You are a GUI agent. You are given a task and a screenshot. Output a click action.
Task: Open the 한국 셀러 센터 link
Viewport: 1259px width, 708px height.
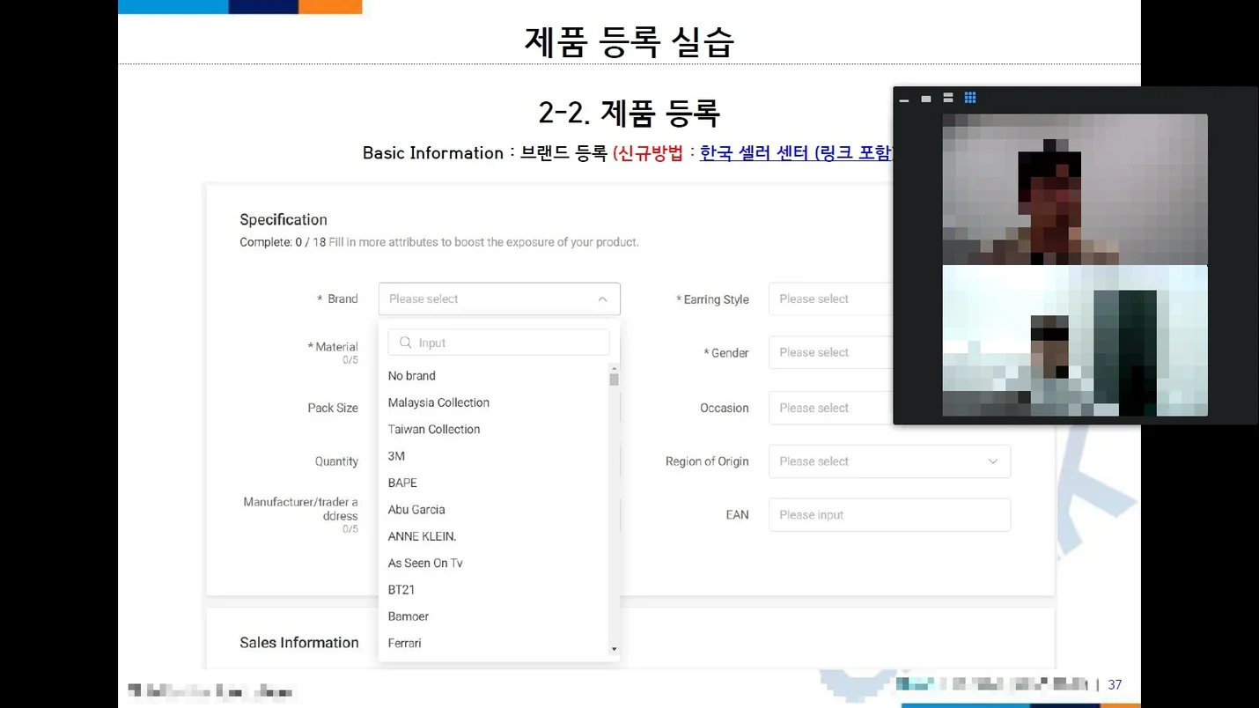point(796,153)
